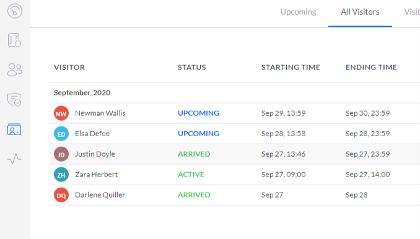
Task: Click Elsa Defoe's UPCOMING status
Action: coord(198,134)
